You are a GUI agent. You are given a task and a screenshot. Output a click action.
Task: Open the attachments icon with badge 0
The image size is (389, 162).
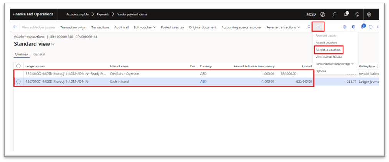(x=363, y=26)
